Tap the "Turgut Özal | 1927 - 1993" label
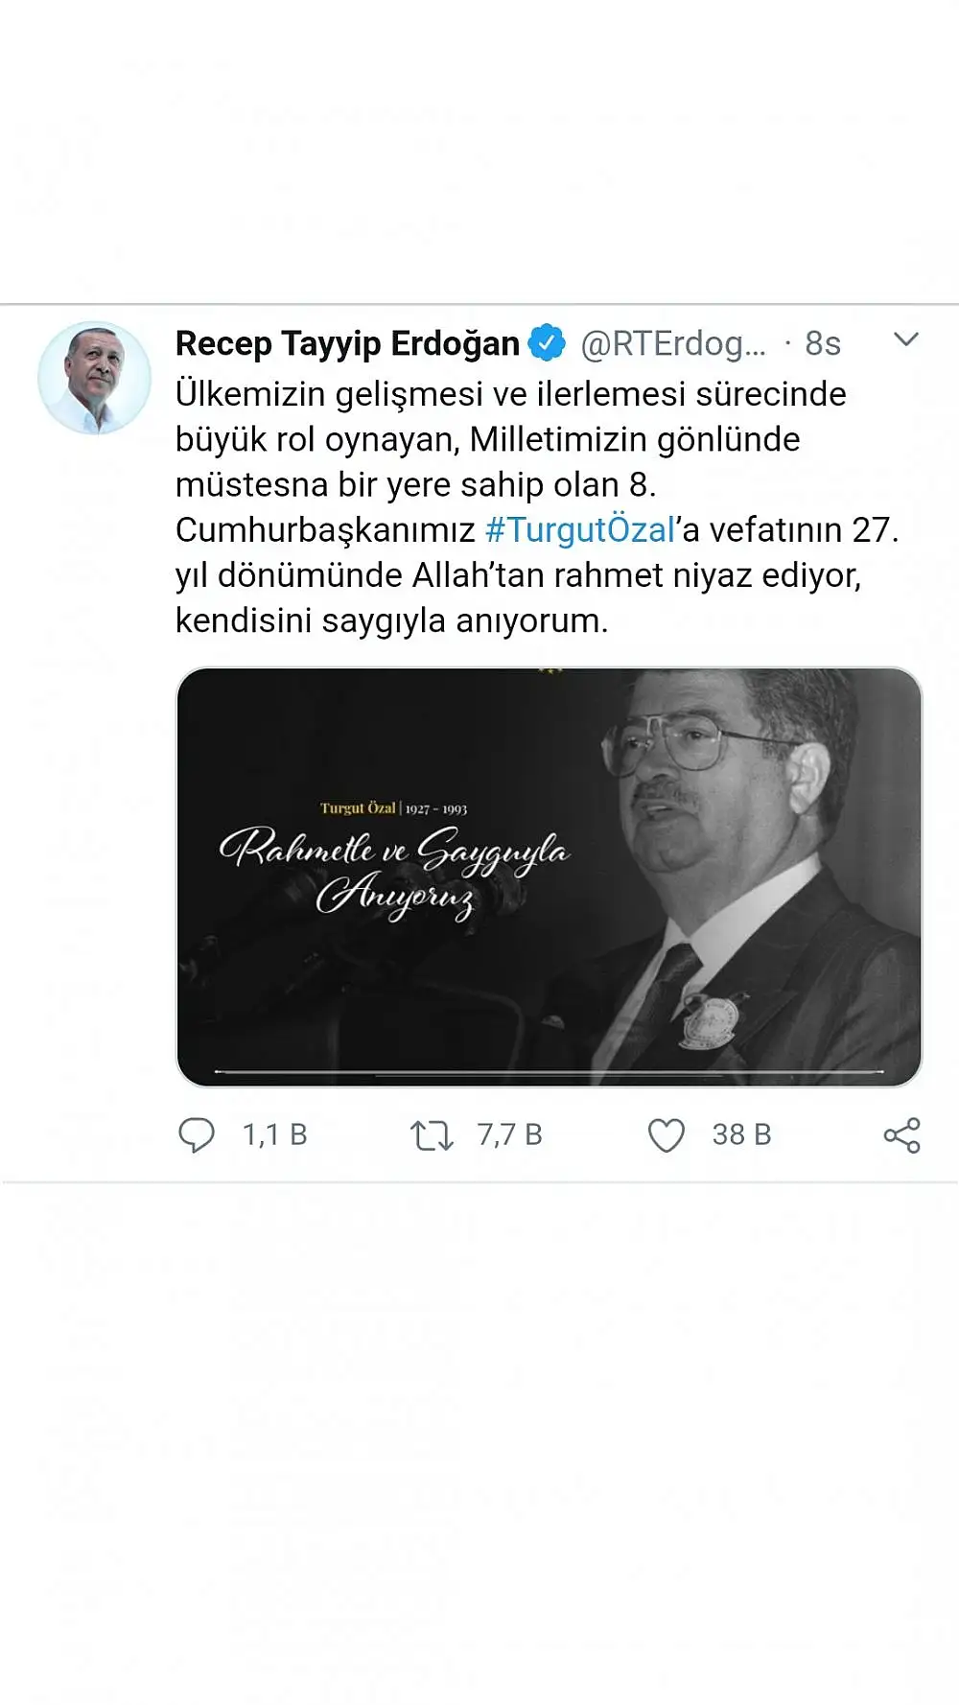The height and width of the screenshot is (1705, 959). pos(394,808)
